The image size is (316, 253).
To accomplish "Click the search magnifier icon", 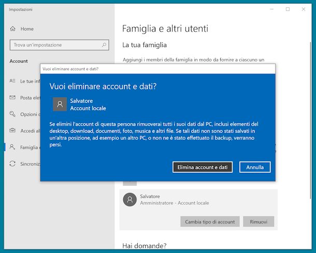I will [x=104, y=44].
